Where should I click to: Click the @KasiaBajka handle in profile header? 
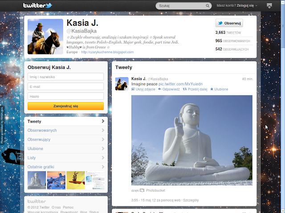click(x=81, y=31)
